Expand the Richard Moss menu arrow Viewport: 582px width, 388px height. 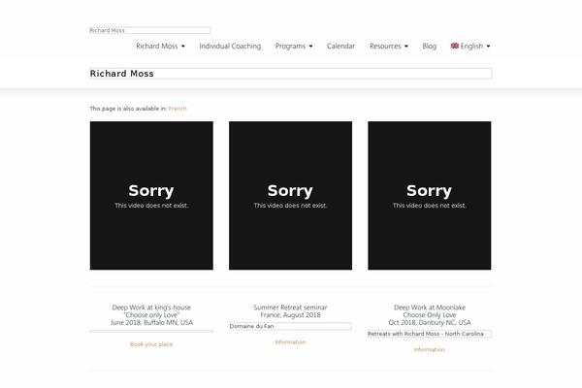click(x=183, y=47)
